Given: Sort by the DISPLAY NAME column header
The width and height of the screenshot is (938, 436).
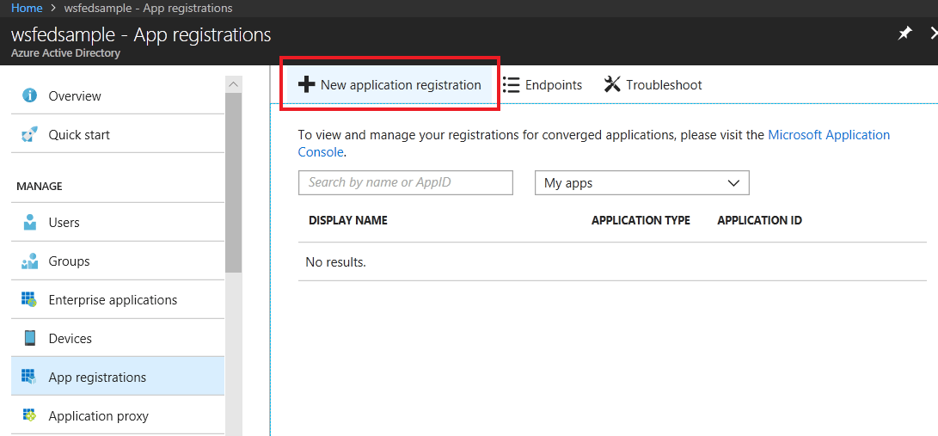Looking at the screenshot, I should [348, 221].
